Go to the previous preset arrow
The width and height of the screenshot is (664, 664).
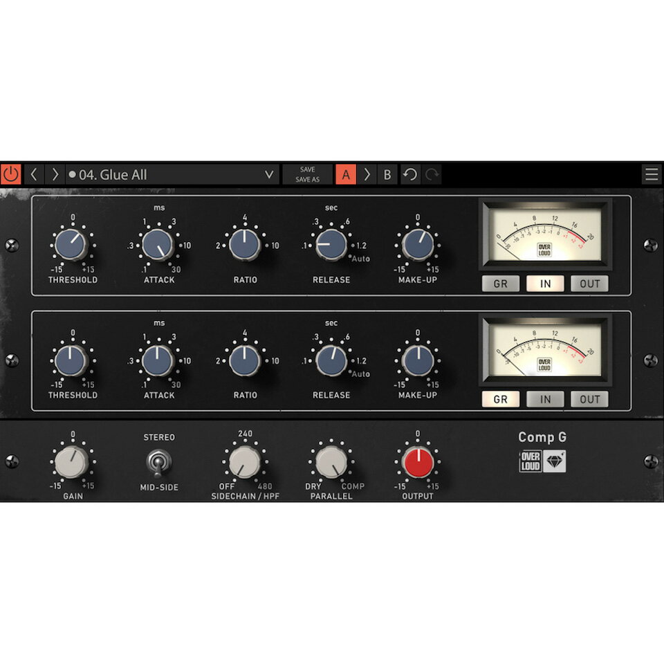pyautogui.click(x=33, y=174)
